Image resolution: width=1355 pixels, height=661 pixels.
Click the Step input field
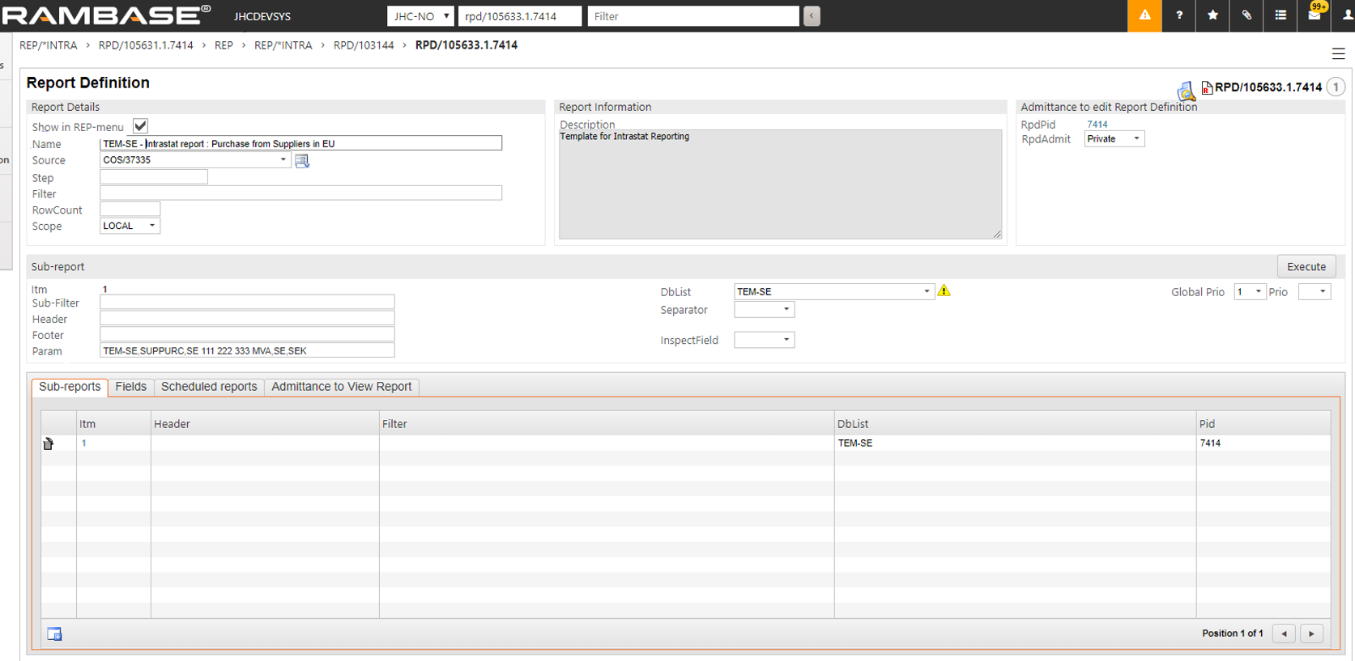(154, 177)
